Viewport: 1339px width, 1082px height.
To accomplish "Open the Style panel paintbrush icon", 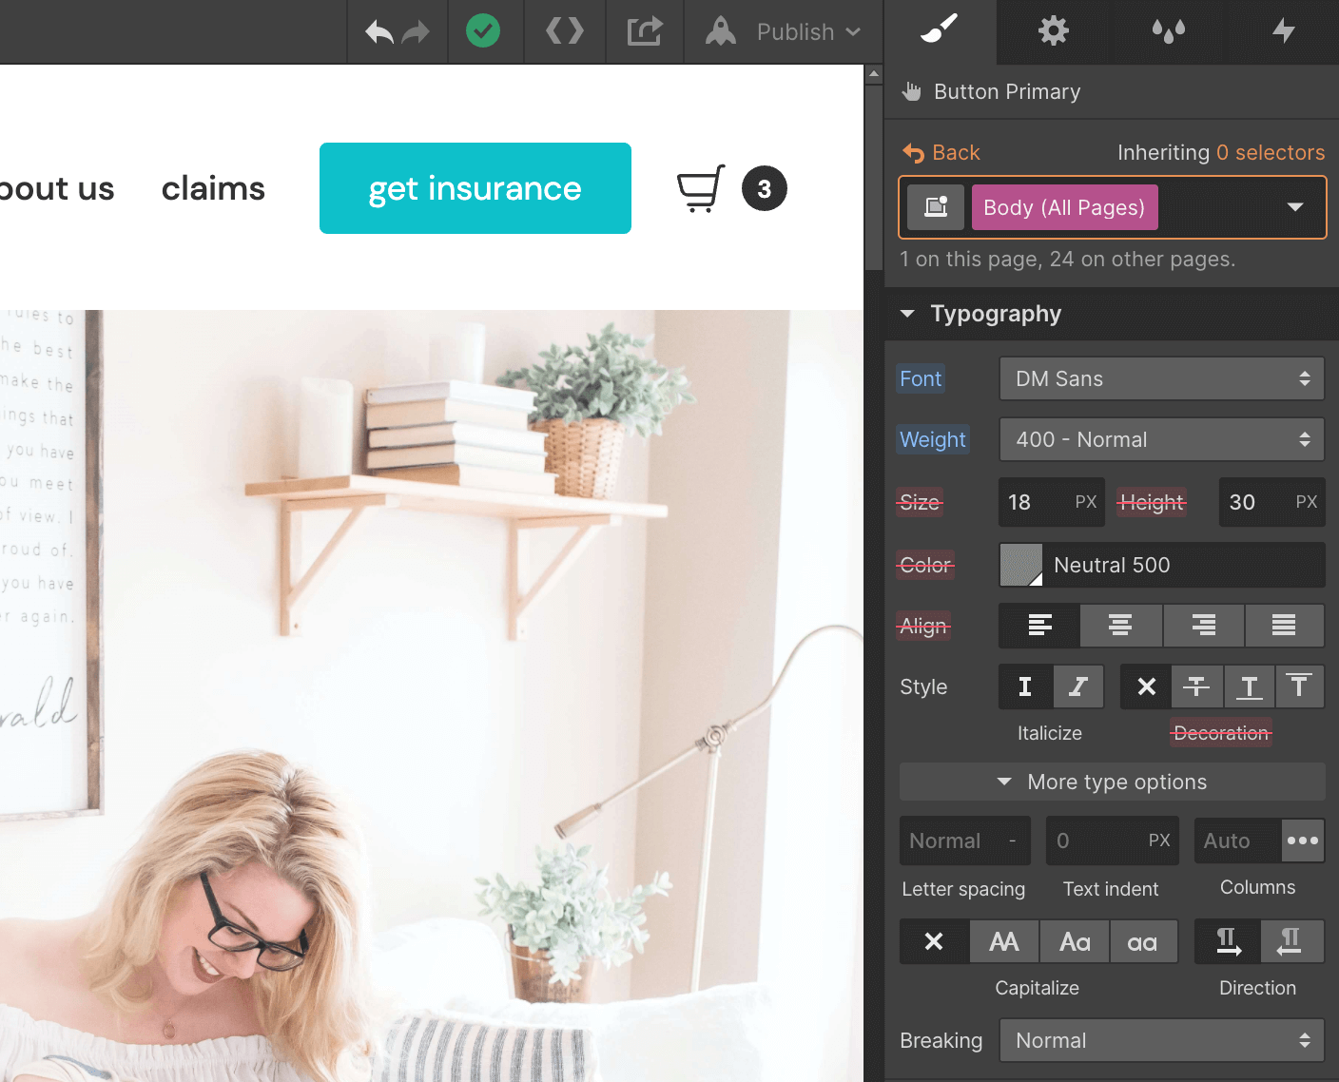I will (x=939, y=31).
